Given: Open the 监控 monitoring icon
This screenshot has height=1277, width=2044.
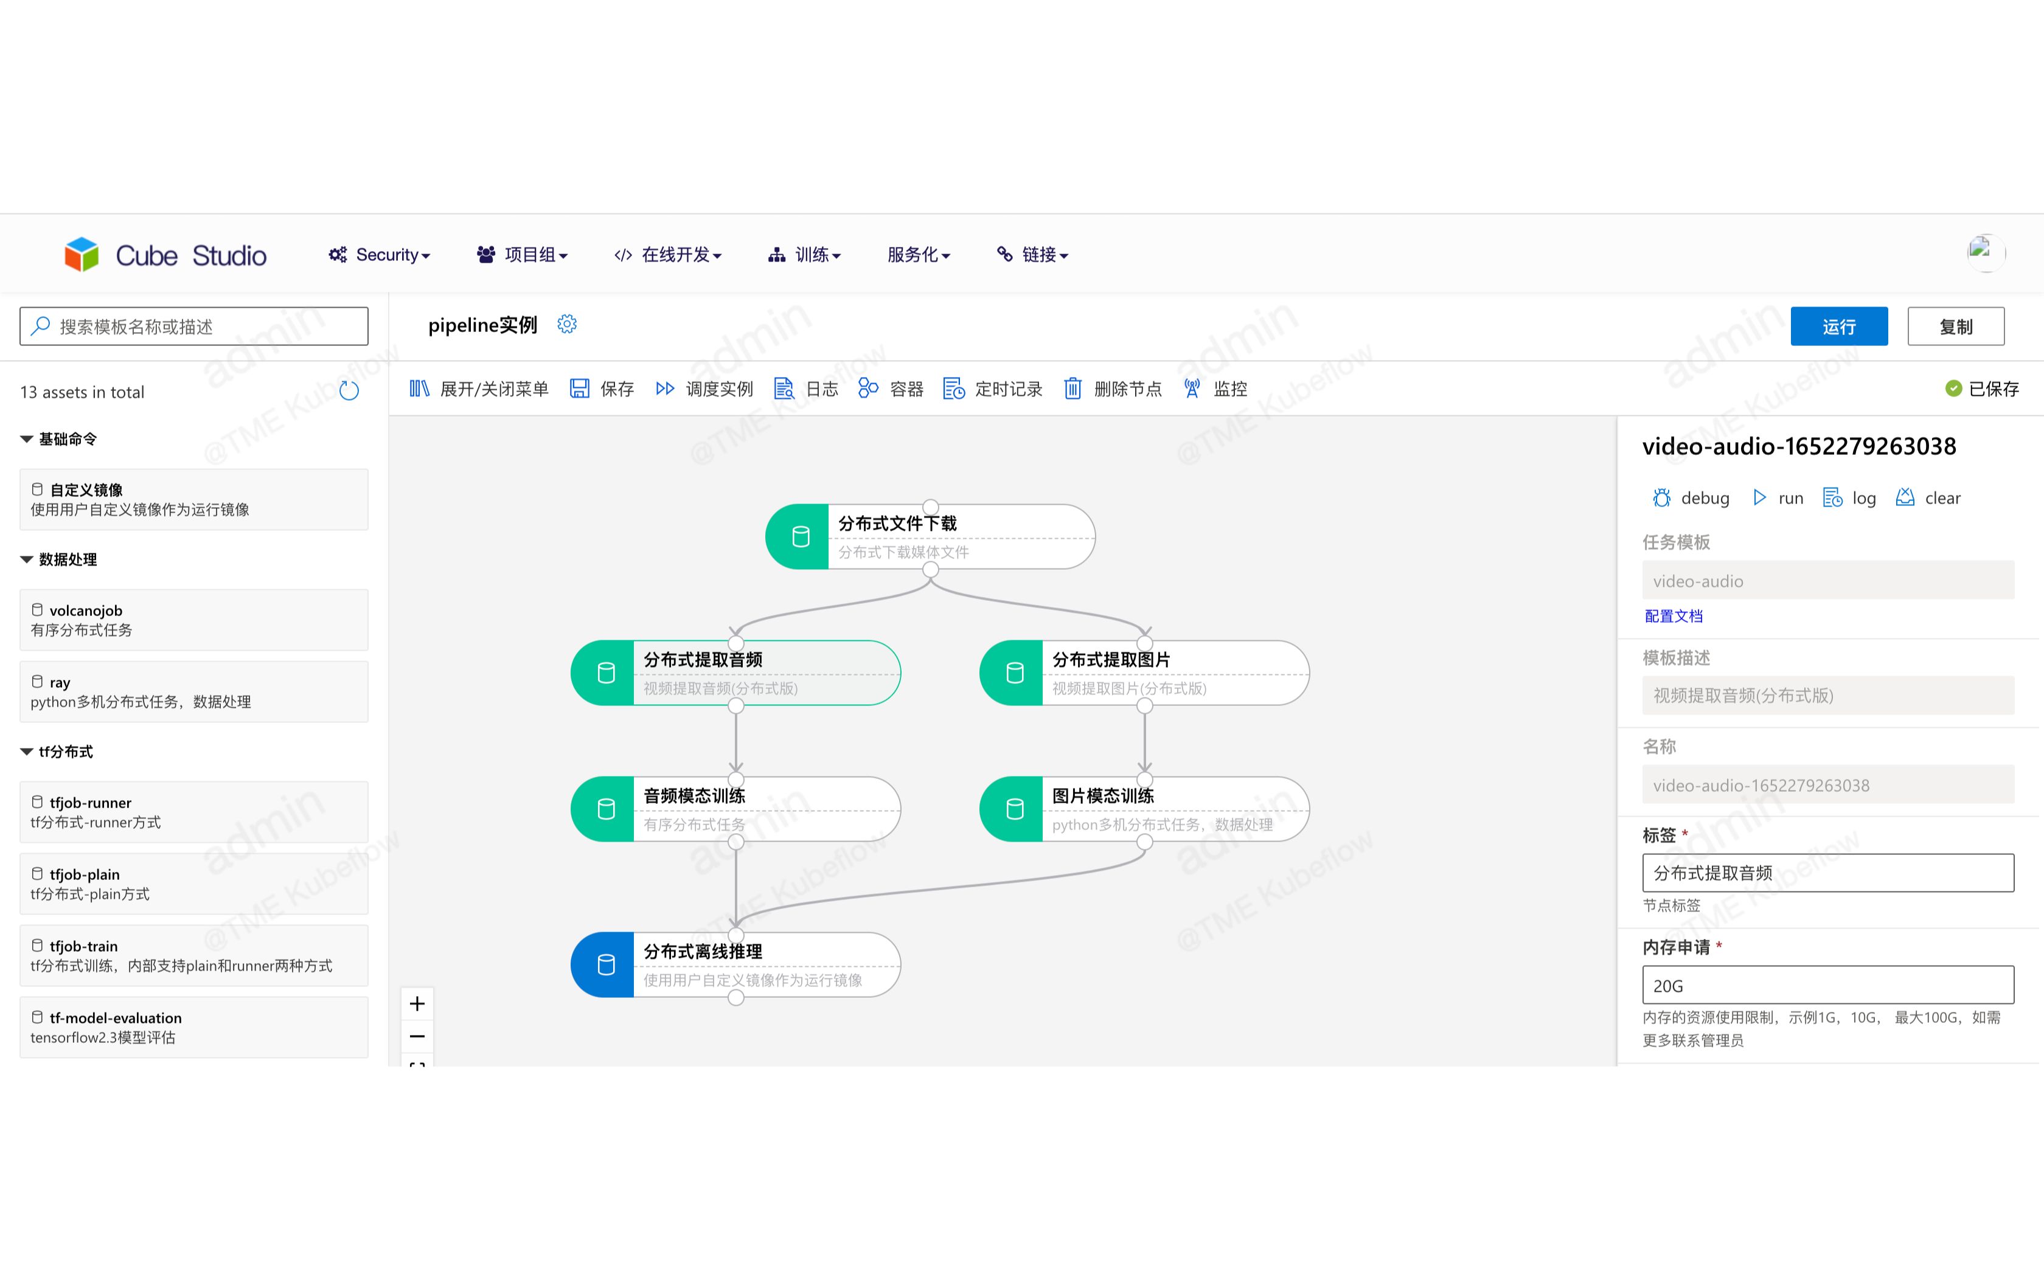Looking at the screenshot, I should click(x=1192, y=389).
